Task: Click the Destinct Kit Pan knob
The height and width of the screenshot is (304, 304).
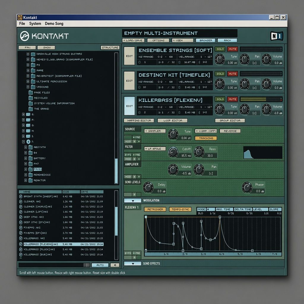Action: click(245, 84)
